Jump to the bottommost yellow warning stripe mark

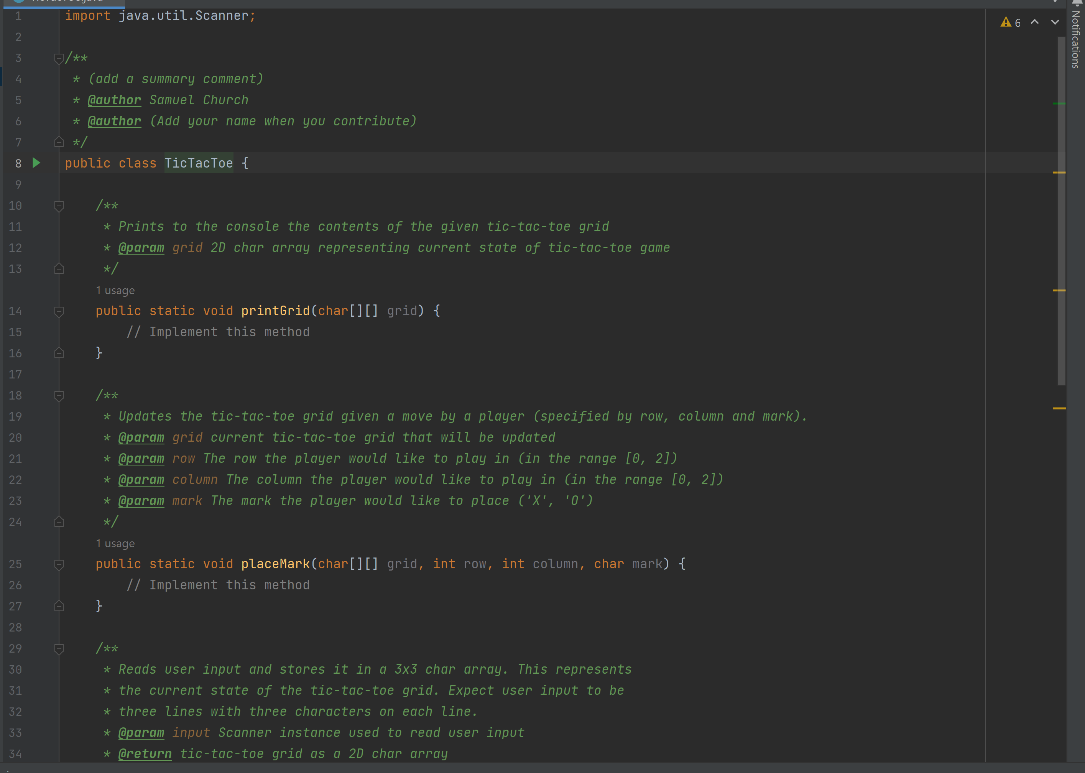point(1059,408)
